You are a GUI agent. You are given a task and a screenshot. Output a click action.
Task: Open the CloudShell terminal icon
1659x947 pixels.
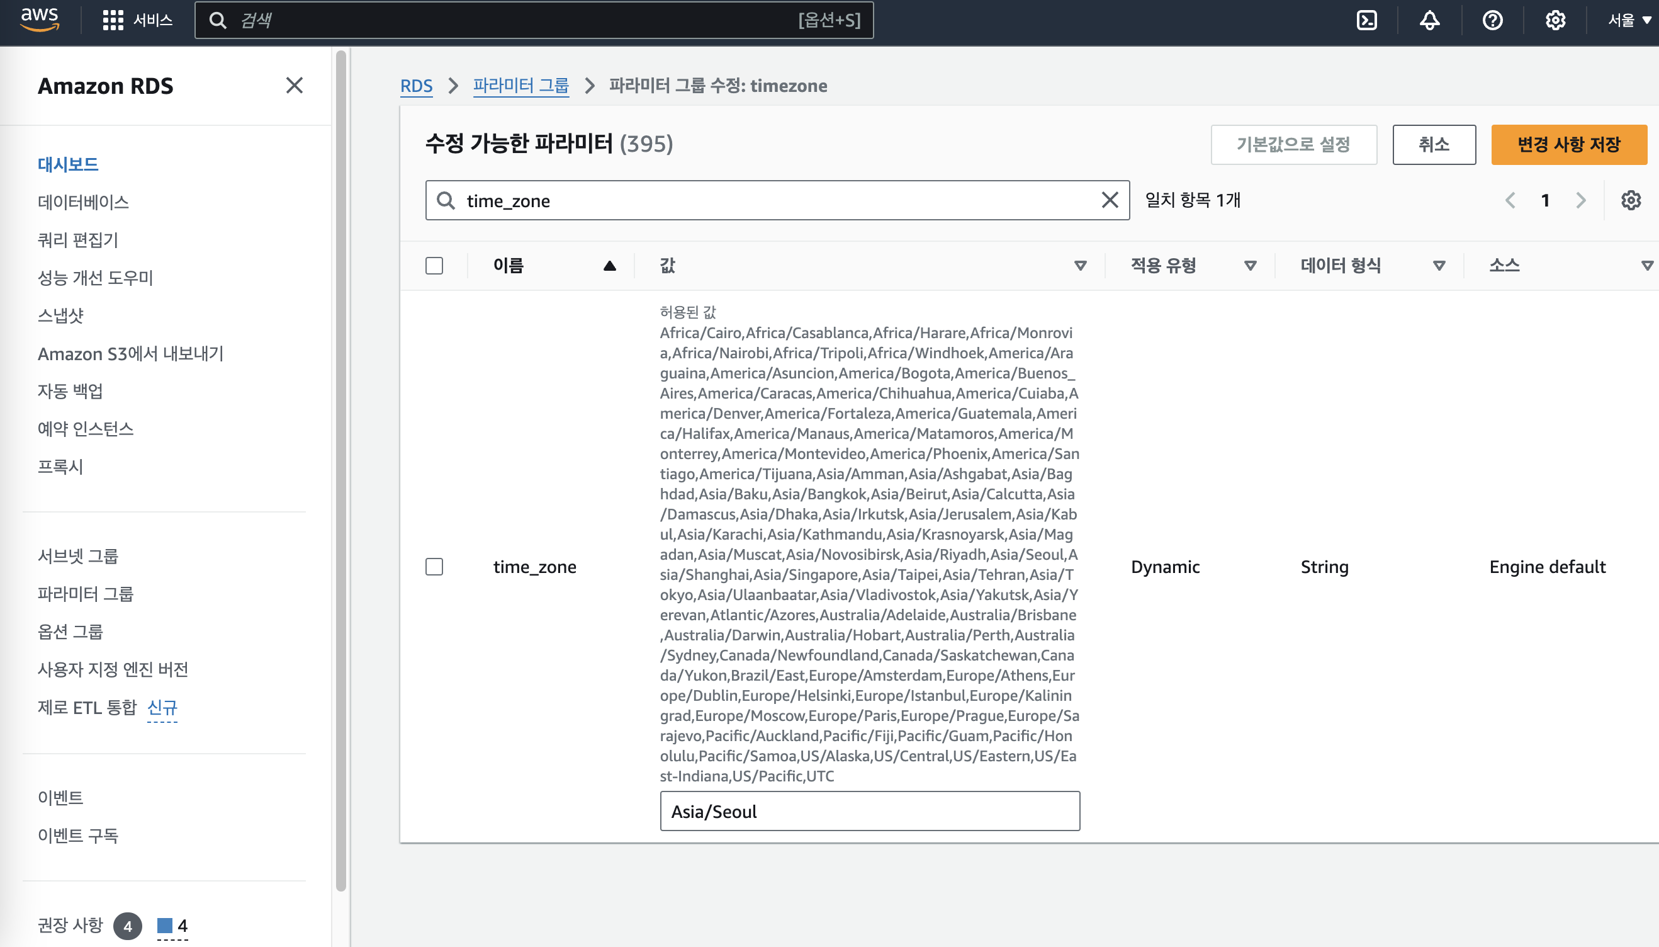coord(1366,21)
